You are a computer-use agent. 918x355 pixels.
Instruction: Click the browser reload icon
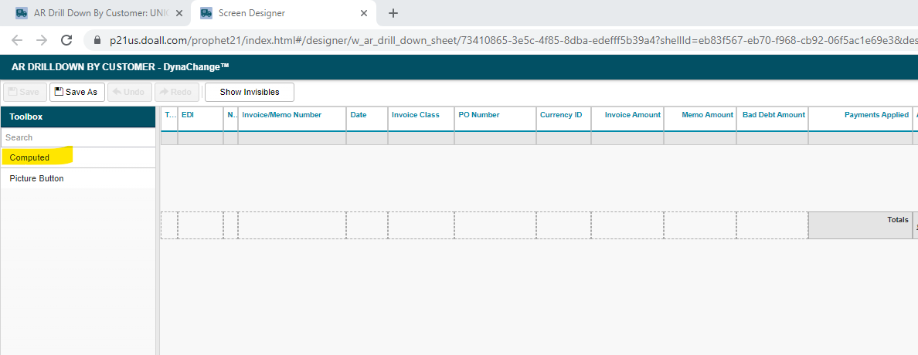[66, 39]
